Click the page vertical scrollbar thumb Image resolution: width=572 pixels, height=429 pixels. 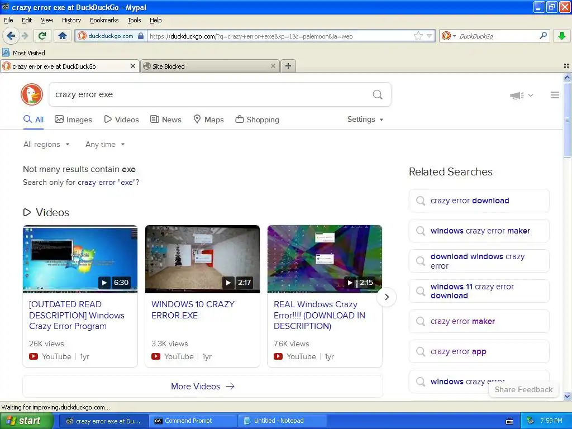pos(567,120)
